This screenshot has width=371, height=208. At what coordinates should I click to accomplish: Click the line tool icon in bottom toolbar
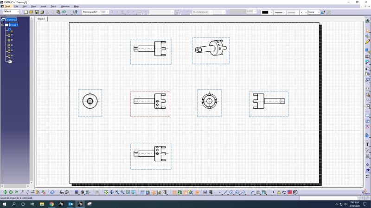(x=225, y=192)
